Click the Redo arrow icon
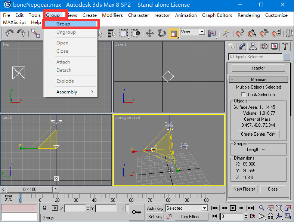Screen dimensions: 294x222 (21, 33)
